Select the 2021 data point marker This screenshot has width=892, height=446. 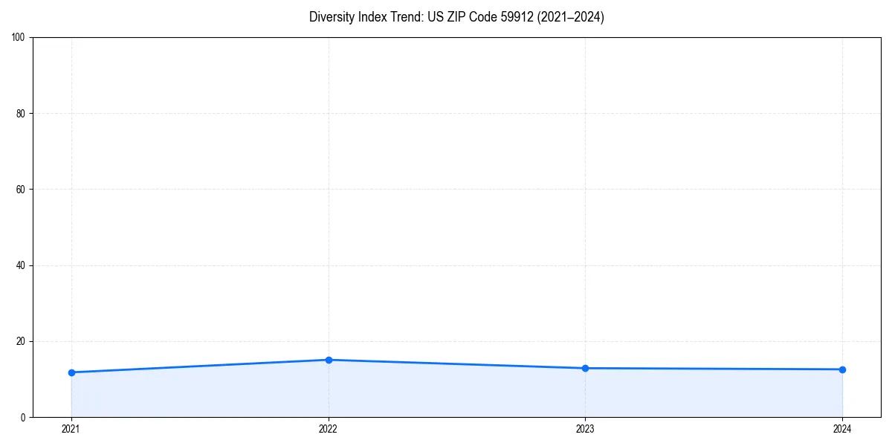71,372
